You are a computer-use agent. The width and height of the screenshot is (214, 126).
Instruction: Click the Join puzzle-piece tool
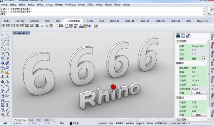[x=2, y=72]
